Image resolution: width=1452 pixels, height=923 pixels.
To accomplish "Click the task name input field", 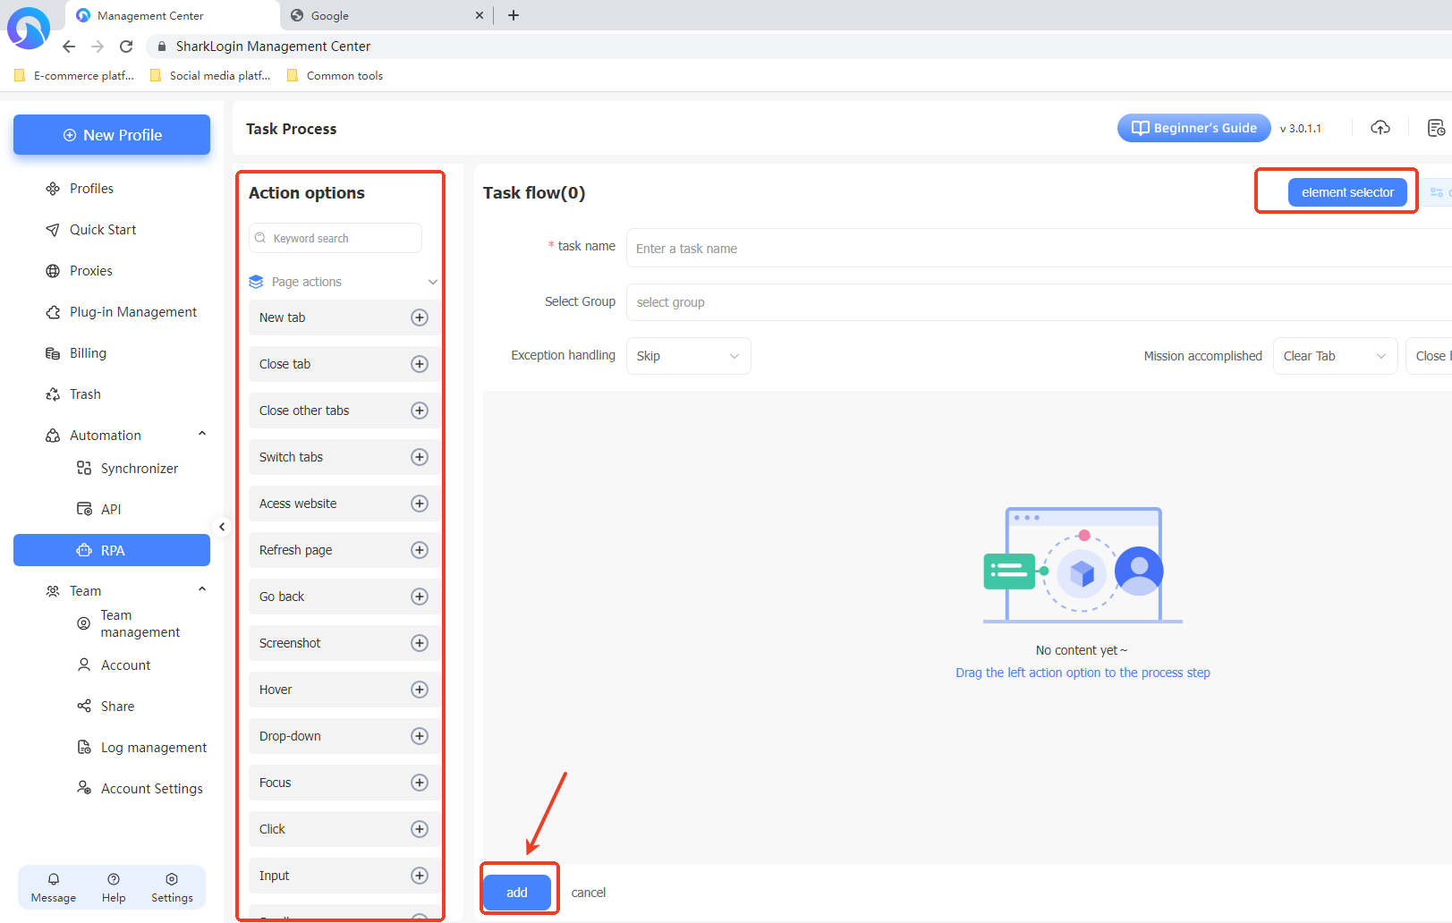I will point(1038,249).
